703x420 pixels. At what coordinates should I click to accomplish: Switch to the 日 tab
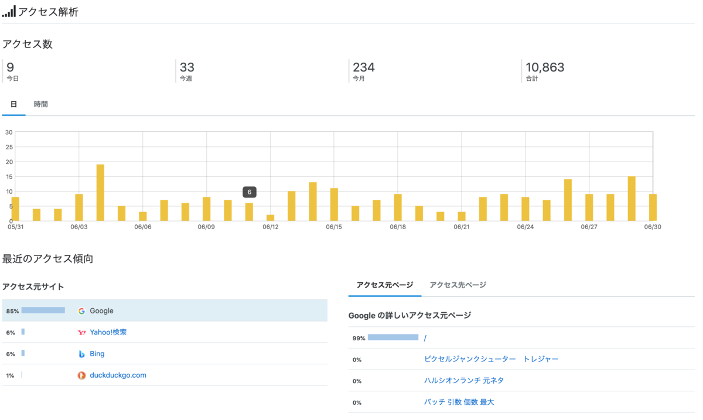13,104
